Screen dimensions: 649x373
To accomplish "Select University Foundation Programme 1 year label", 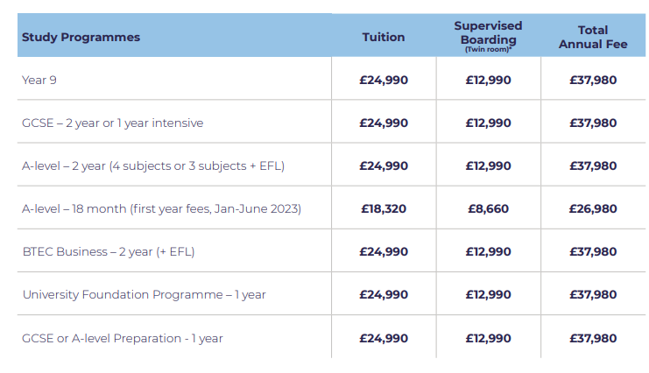I will pos(144,295).
